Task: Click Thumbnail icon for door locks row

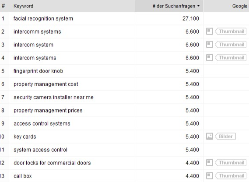Action: (x=210, y=163)
